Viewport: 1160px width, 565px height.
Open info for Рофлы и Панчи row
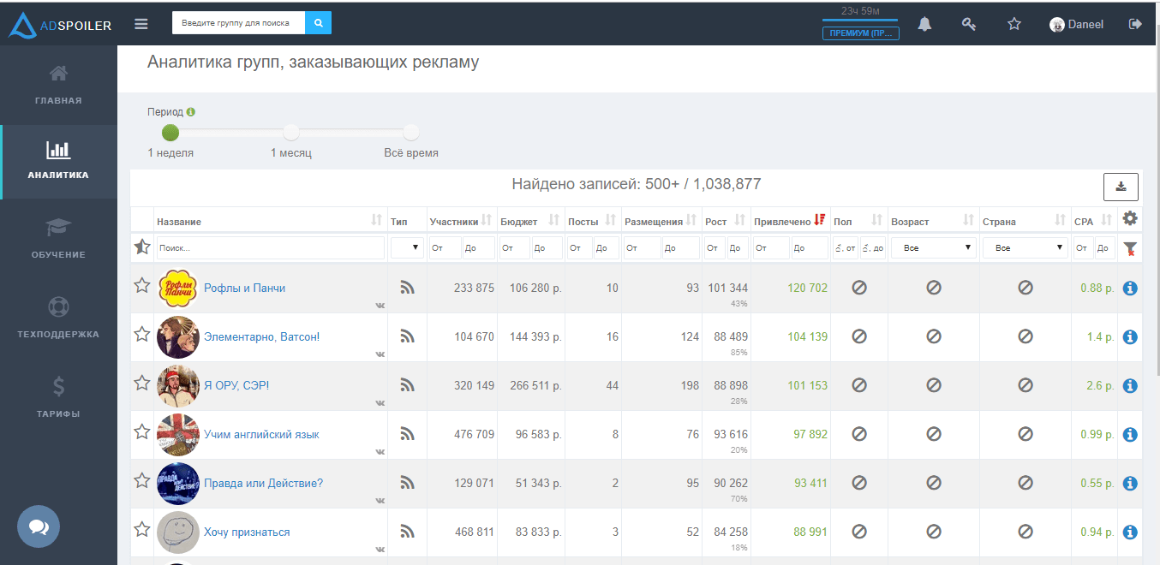tap(1130, 288)
